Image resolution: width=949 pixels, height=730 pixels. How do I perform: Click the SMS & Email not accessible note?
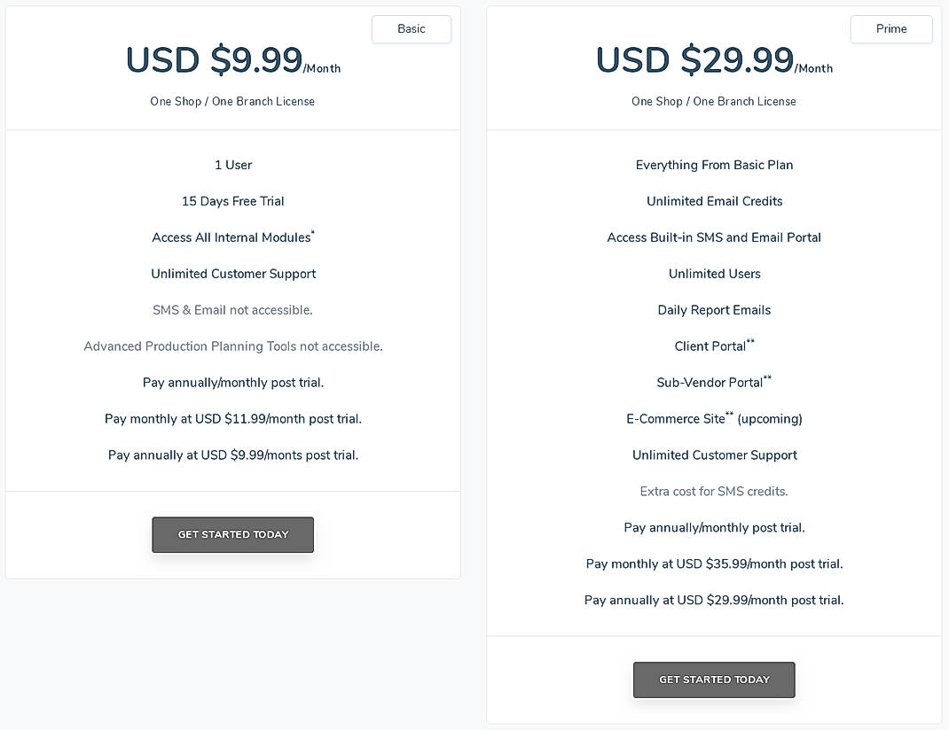[x=232, y=310]
